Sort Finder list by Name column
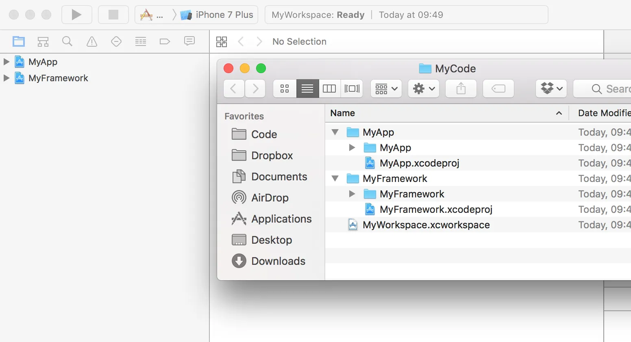The image size is (631, 342). pyautogui.click(x=447, y=113)
